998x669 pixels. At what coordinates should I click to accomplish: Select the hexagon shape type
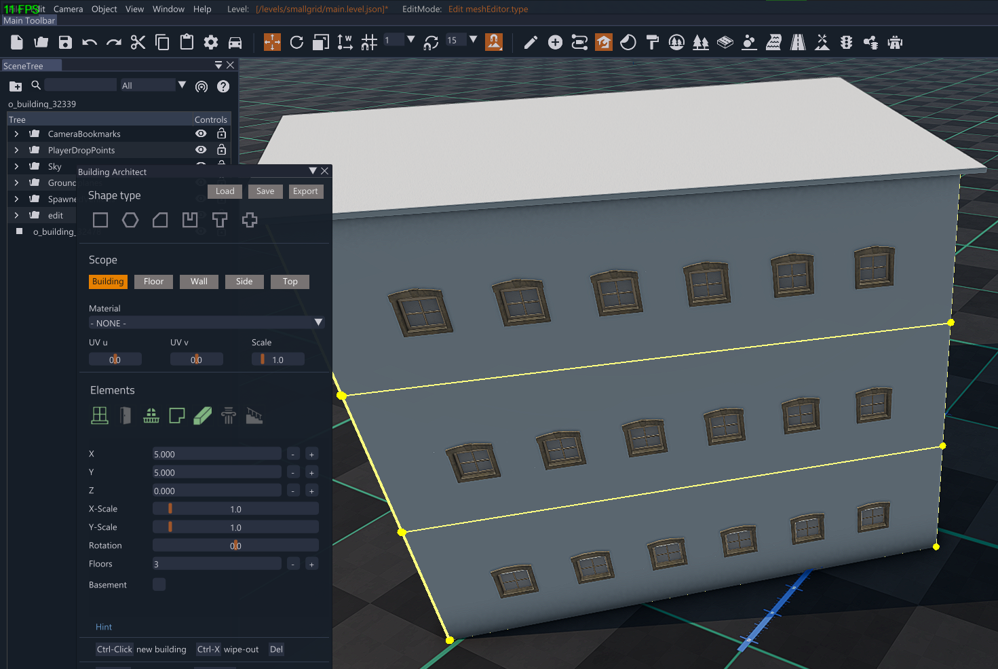click(130, 220)
